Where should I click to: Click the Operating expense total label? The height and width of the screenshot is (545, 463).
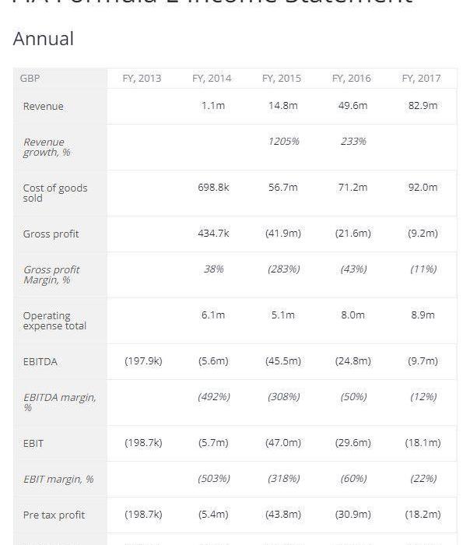point(54,321)
